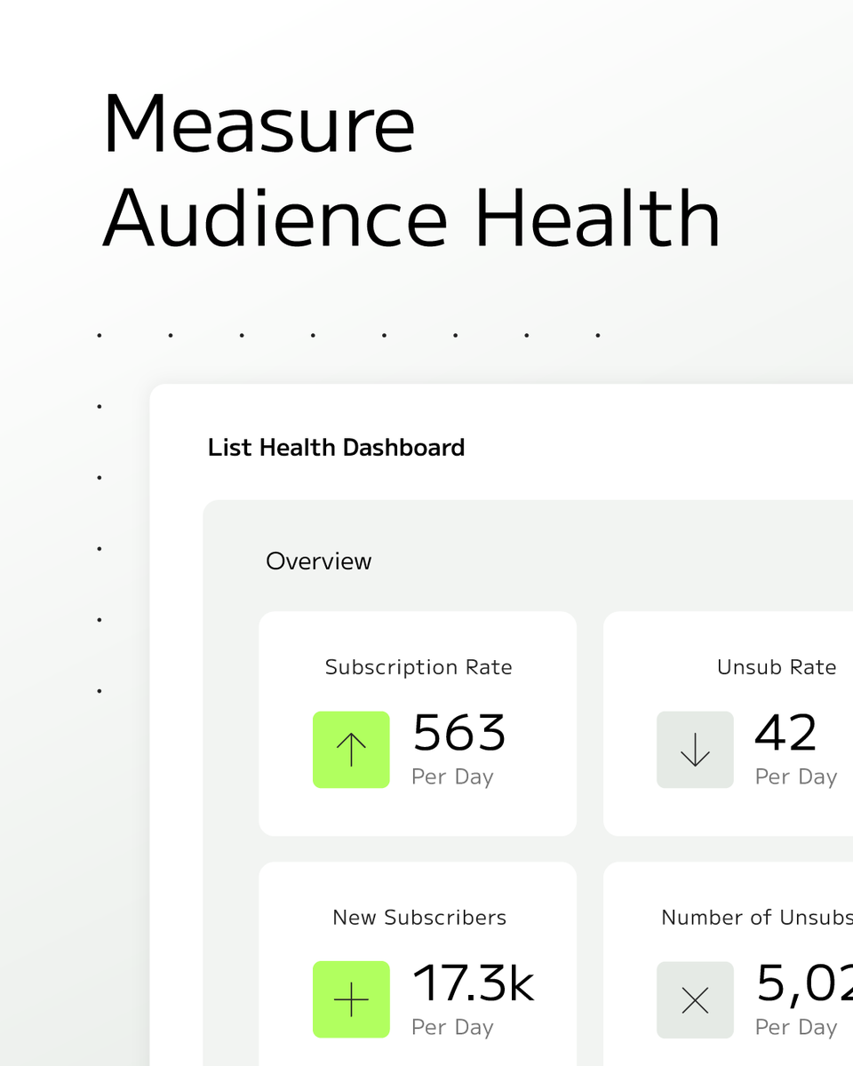Click the 'Subscription Rate' card label
Viewport: 853px width, 1066px height.
pyautogui.click(x=419, y=667)
